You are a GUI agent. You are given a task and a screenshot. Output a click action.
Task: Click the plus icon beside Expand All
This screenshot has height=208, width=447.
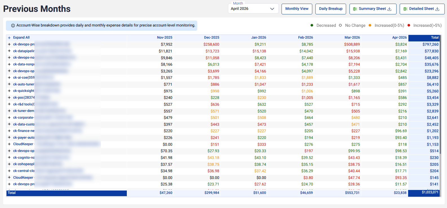[9, 38]
